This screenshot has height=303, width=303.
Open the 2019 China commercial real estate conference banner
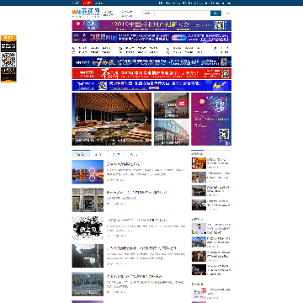click(151, 25)
